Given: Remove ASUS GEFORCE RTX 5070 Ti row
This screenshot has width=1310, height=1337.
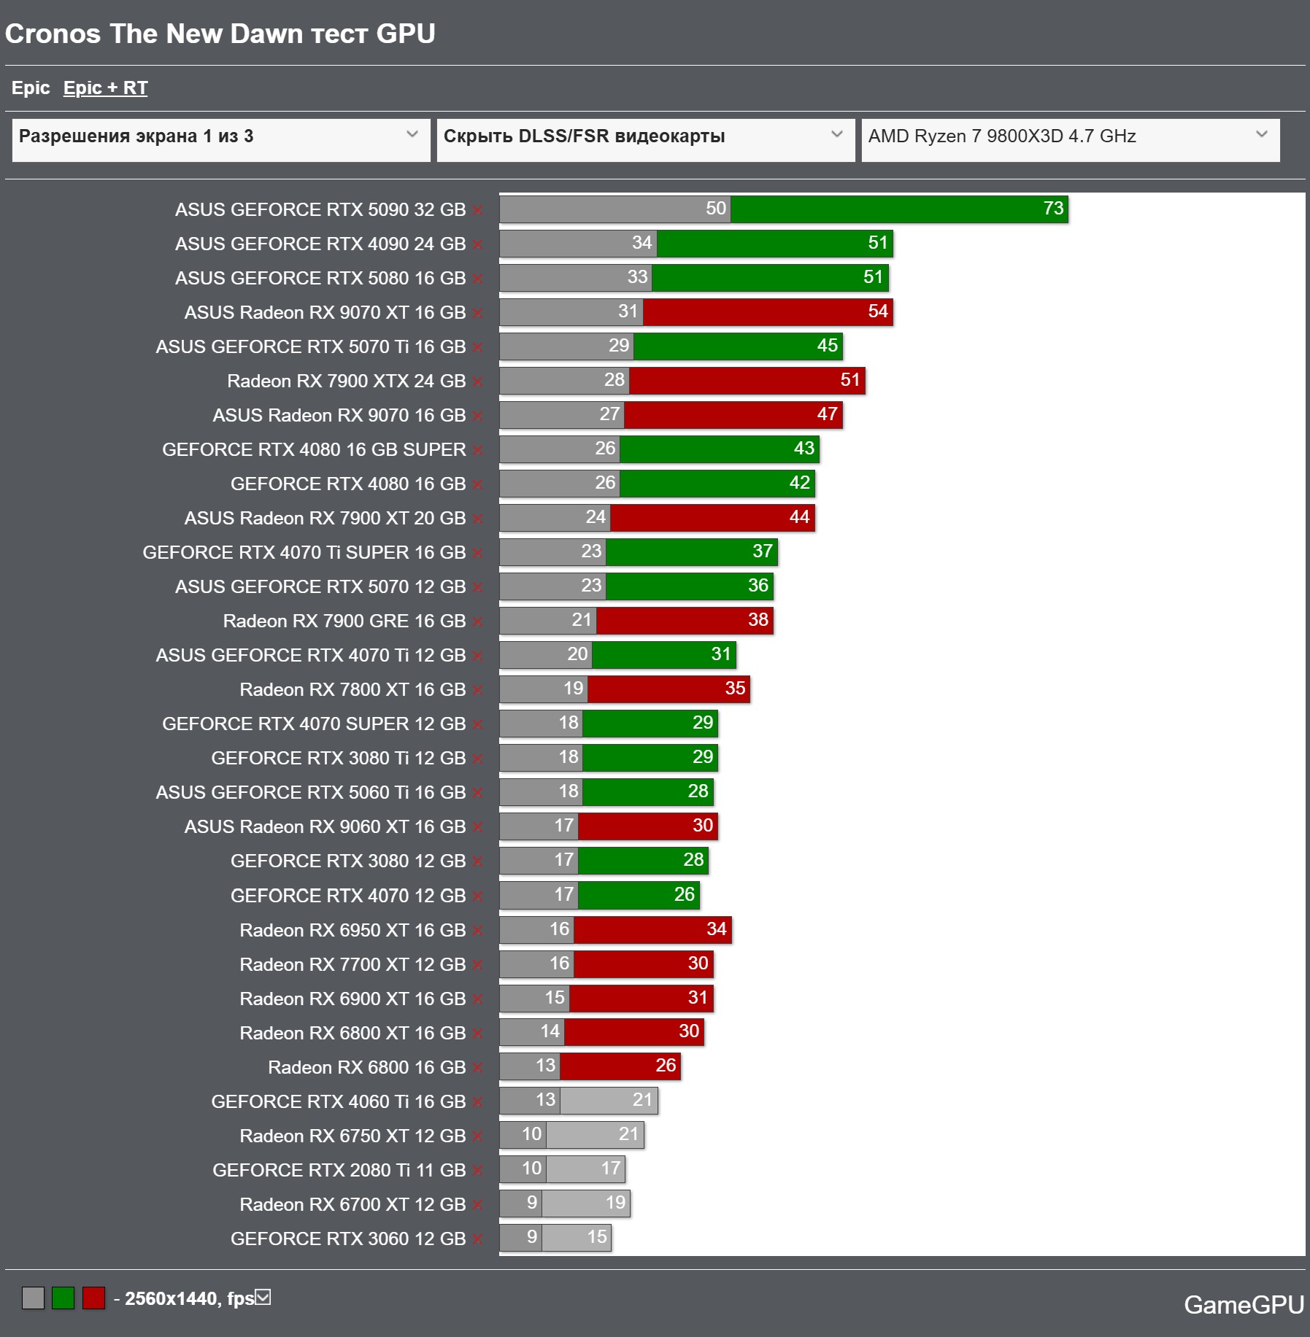Looking at the screenshot, I should 477,347.
